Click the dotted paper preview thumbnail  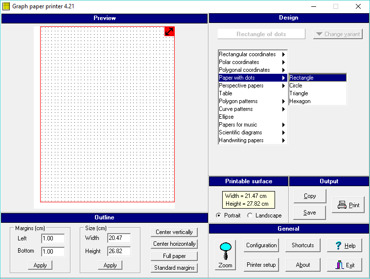[107, 114]
